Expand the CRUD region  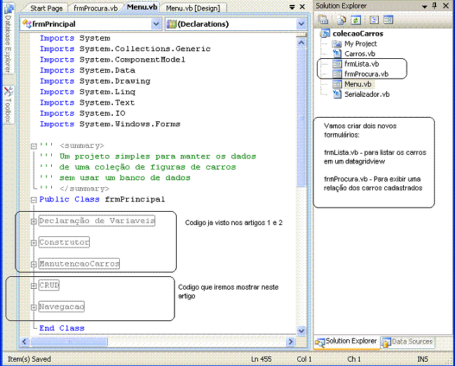click(34, 285)
